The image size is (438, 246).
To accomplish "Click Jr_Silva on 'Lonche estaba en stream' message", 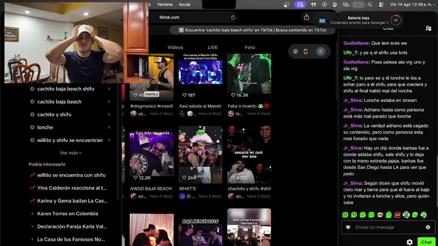I will (x=353, y=100).
